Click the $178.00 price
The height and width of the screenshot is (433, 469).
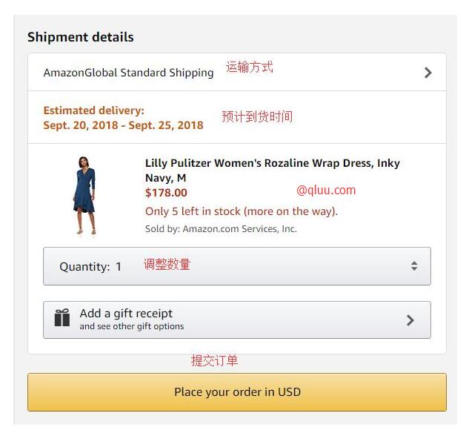coord(166,194)
